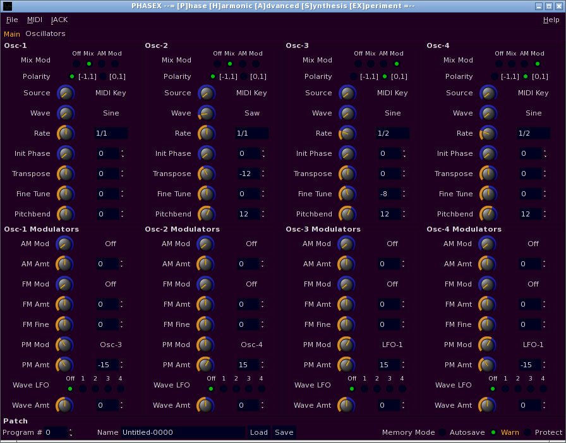Viewport: 566px width, 443px height.
Task: Click the Osc-2 PM Mod knob
Action: (205, 345)
